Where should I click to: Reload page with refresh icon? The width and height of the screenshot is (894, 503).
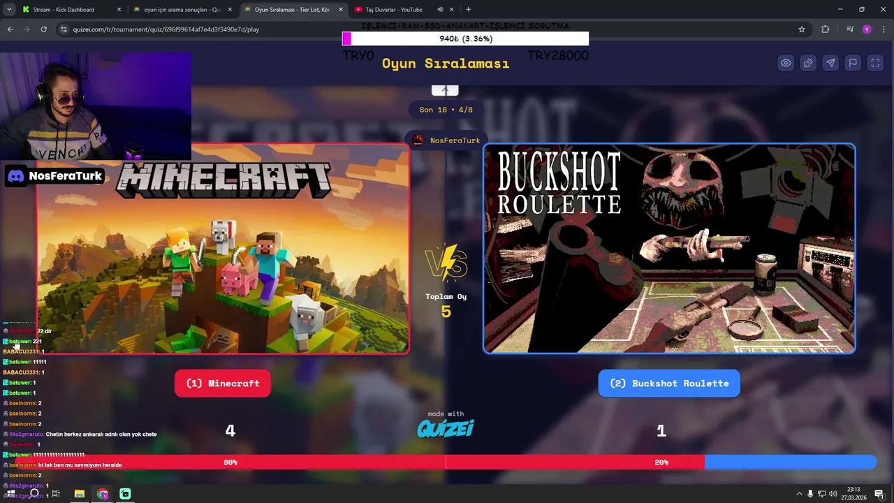tap(43, 29)
